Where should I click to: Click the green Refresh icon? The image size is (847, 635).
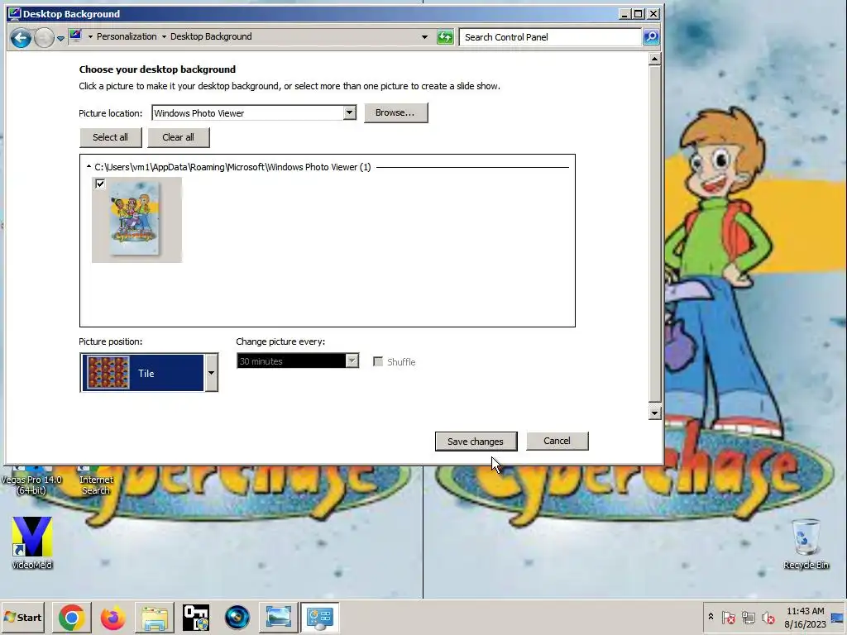coord(445,37)
